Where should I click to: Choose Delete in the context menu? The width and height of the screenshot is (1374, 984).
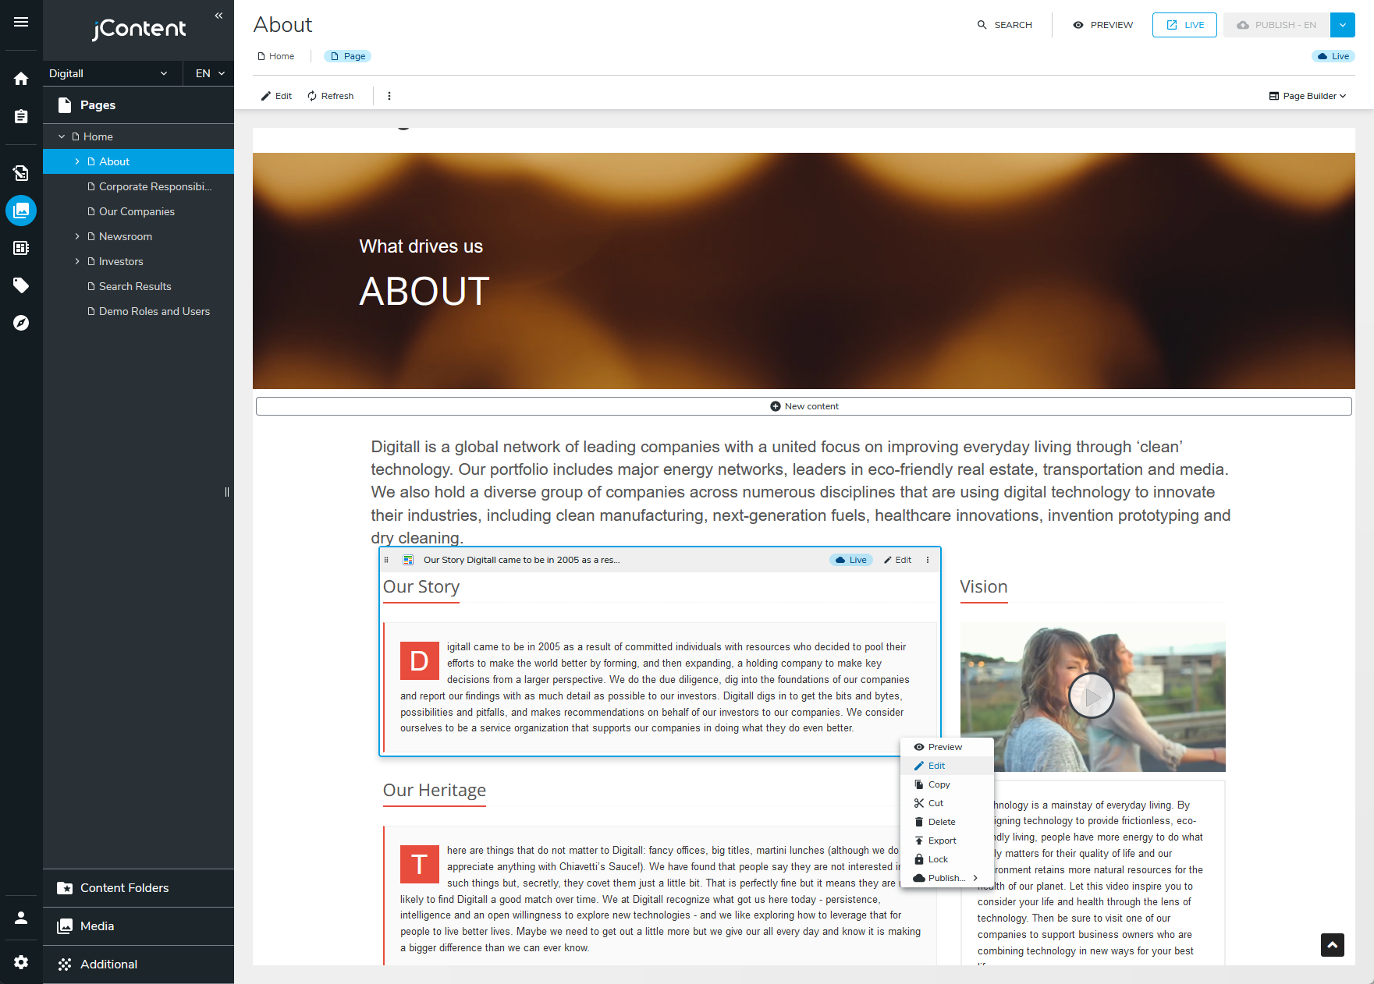(947, 822)
